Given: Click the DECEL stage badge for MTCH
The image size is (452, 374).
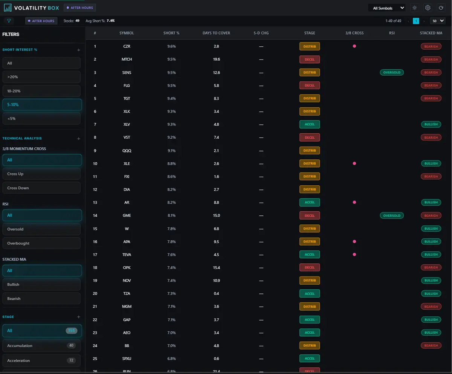Looking at the screenshot, I should pyautogui.click(x=310, y=59).
